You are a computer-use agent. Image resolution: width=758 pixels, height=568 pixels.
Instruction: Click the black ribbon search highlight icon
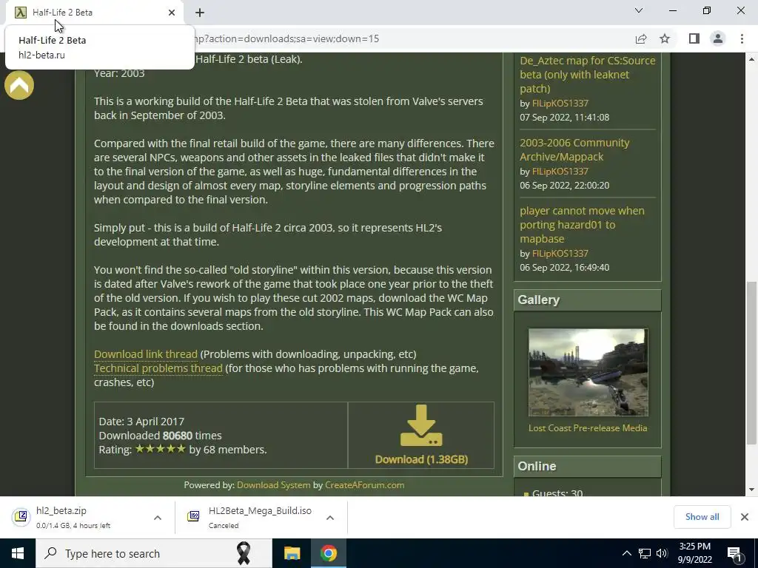pyautogui.click(x=243, y=553)
